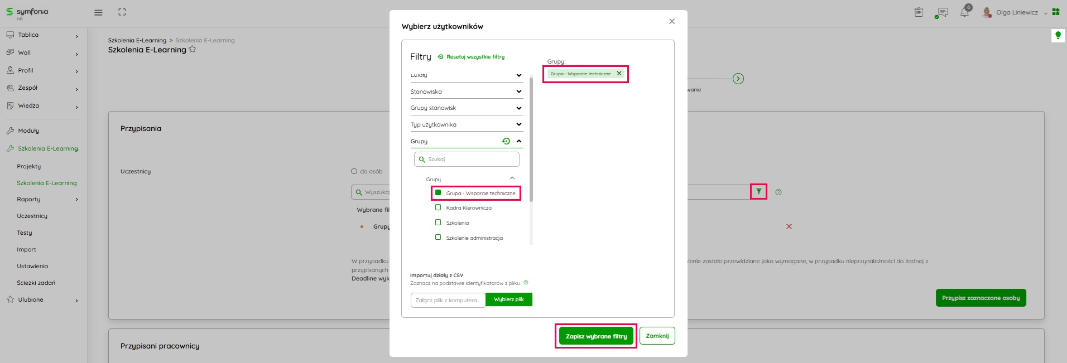Expand the Typ użytkownika filter
This screenshot has width=1067, height=363.
coord(518,124)
